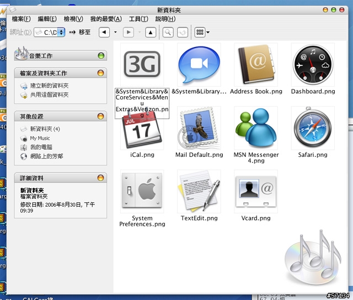The image size is (353, 300).
Task: Click the iCal.png filename text
Action: coord(142,155)
